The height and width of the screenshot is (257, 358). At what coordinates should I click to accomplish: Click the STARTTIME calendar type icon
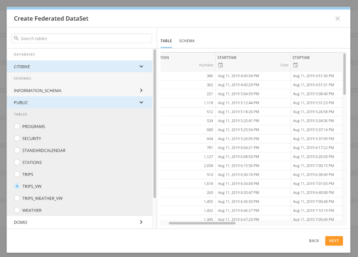(x=220, y=65)
